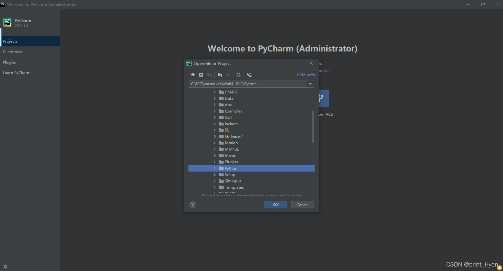
Task: Click the Project directory toolbar icon
Action: point(209,75)
